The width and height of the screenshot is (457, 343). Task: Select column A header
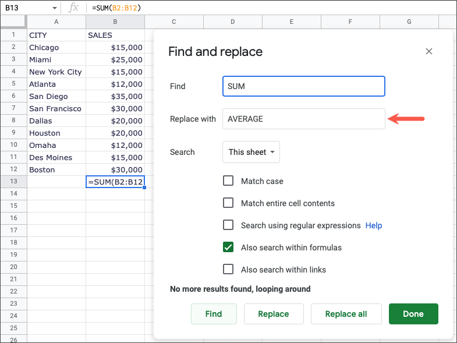point(56,22)
